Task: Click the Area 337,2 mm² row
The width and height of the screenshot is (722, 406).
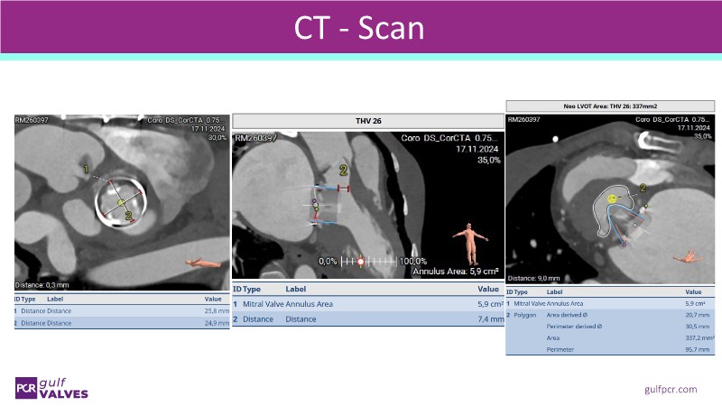Action: tap(607, 337)
